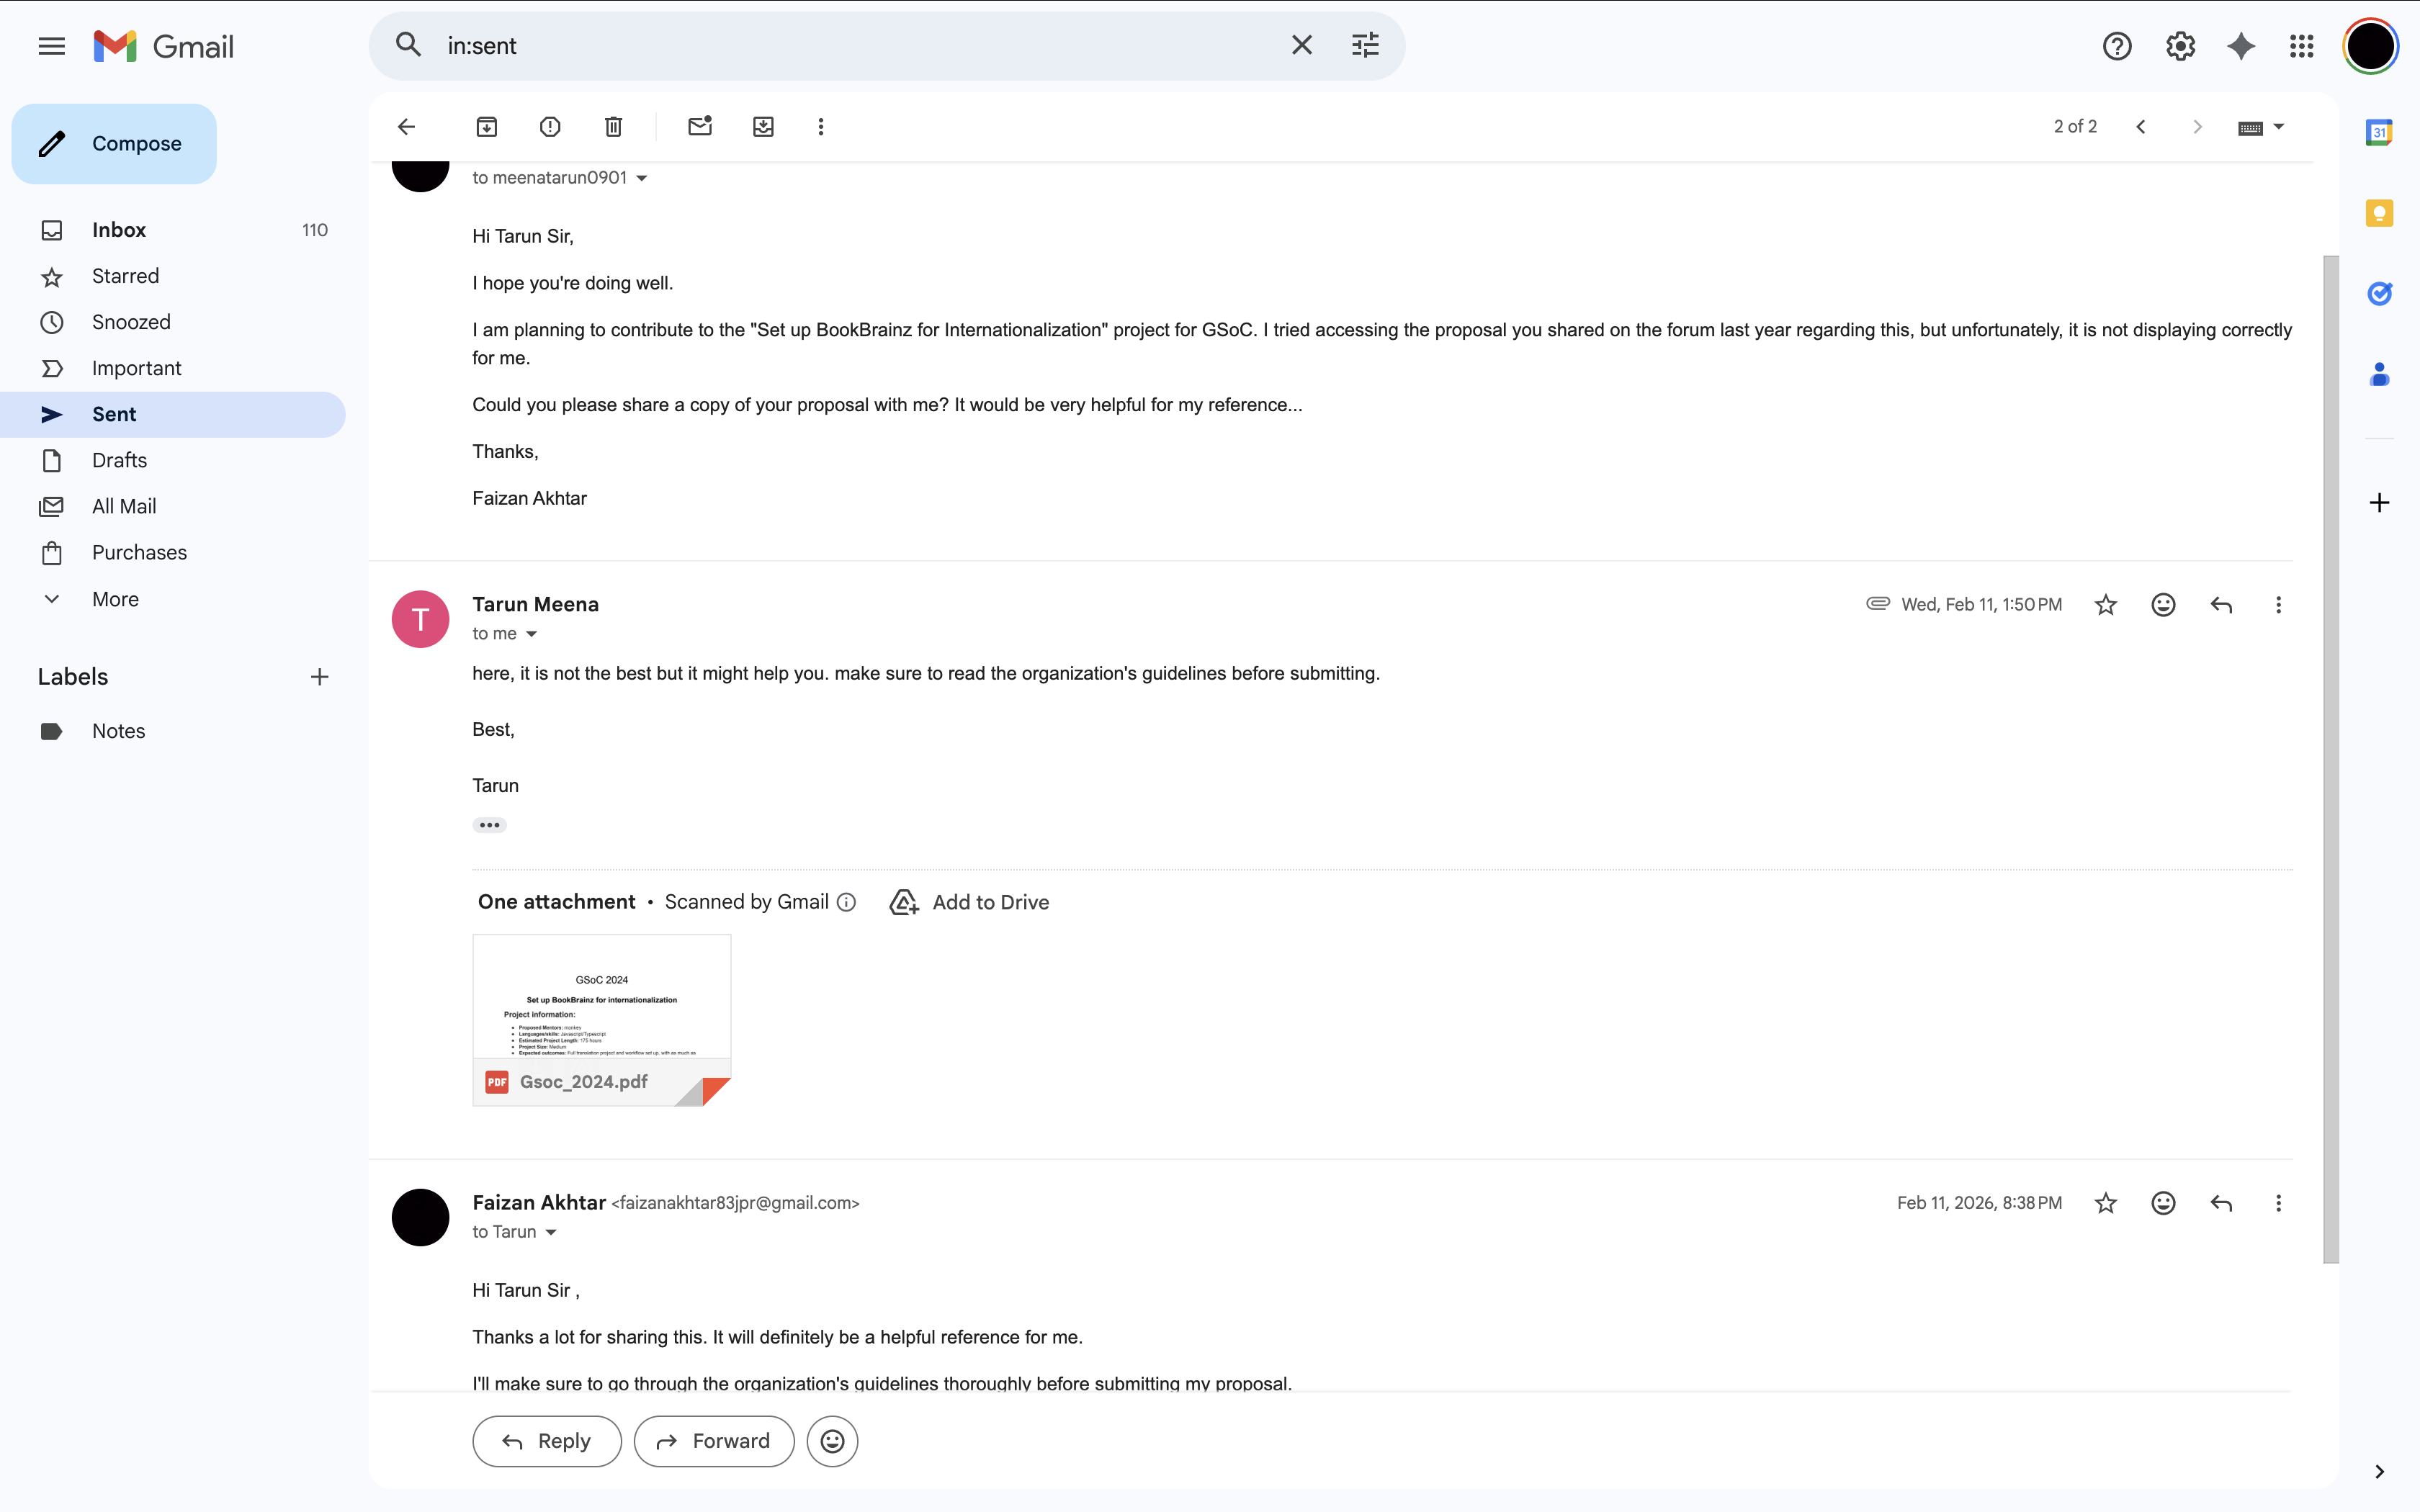Archive this conversation
Screen dimensions: 2420x1512
486,127
